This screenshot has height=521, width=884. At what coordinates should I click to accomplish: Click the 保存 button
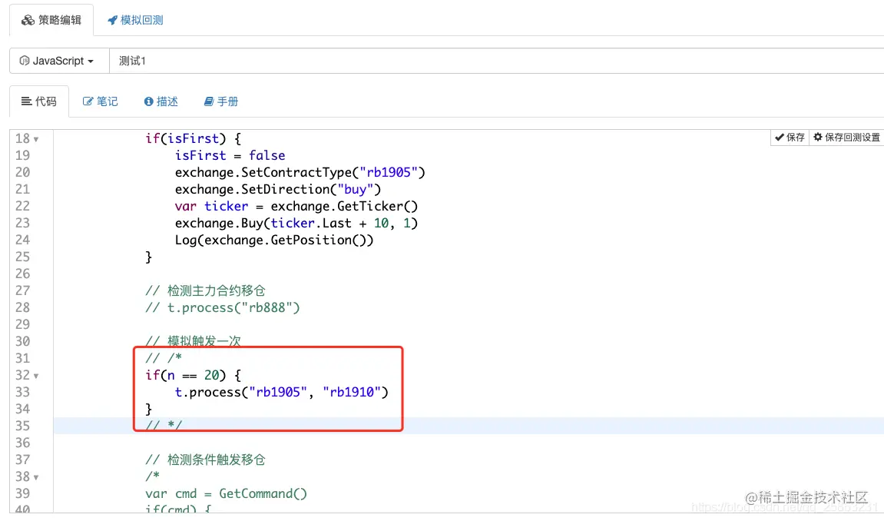(x=790, y=138)
